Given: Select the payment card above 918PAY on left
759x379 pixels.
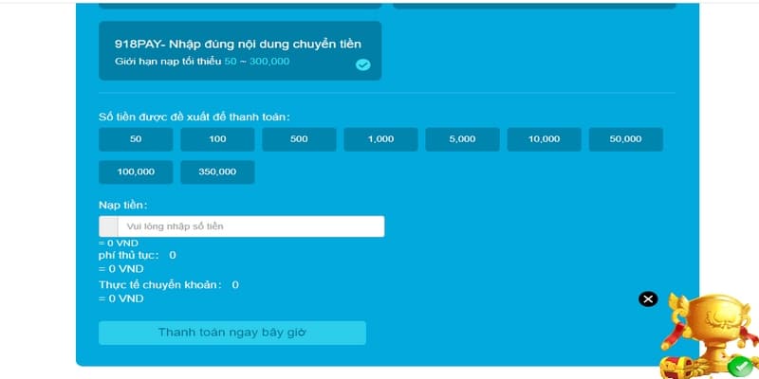Looking at the screenshot, I should [x=239, y=4].
